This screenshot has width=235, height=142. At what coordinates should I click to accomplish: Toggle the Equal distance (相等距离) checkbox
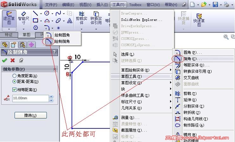tap(14, 90)
